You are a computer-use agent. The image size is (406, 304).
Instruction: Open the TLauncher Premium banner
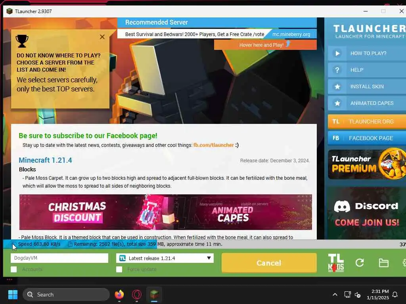tap(367, 164)
